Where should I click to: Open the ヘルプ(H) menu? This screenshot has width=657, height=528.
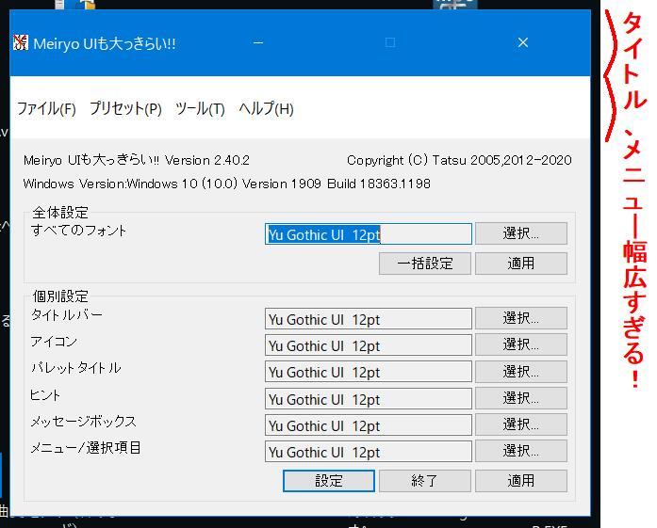266,109
